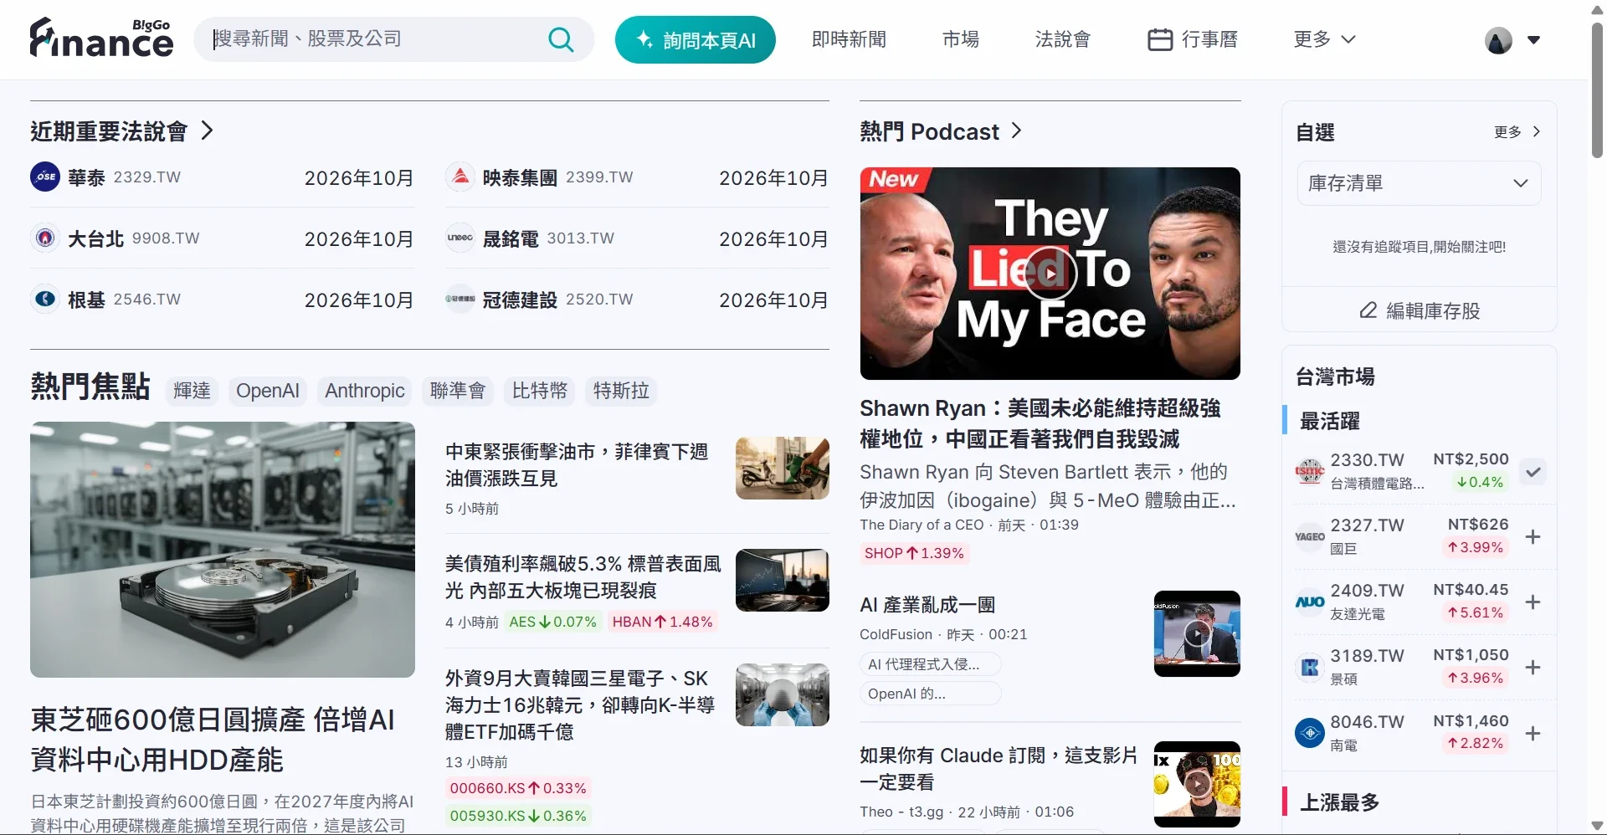1607x835 pixels.
Task: Click the 編輯庫存股 button
Action: pos(1420,310)
